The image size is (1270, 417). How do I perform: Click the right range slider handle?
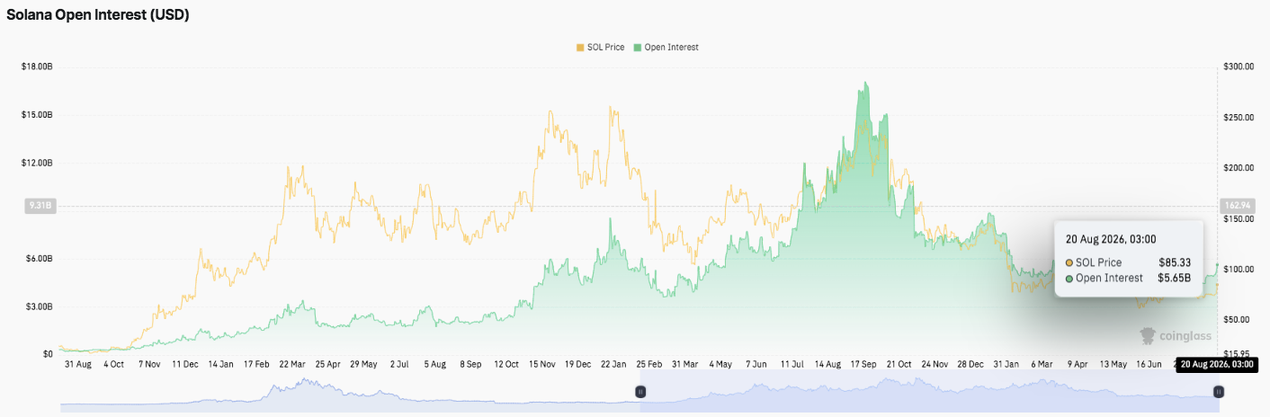coord(1218,392)
